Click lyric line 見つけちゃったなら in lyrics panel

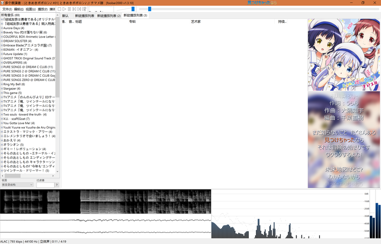click(344, 140)
